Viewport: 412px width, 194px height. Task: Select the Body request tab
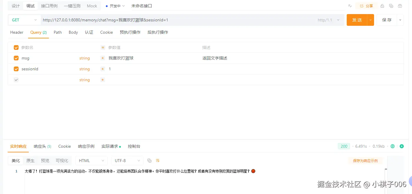[73, 32]
